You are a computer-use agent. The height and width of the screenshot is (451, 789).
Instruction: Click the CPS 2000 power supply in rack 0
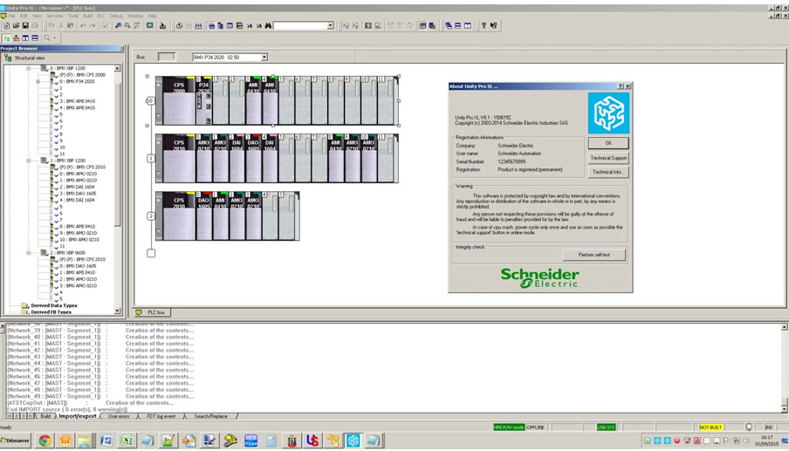[x=179, y=100]
